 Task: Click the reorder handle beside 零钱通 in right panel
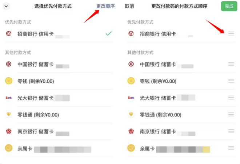pos(231,114)
